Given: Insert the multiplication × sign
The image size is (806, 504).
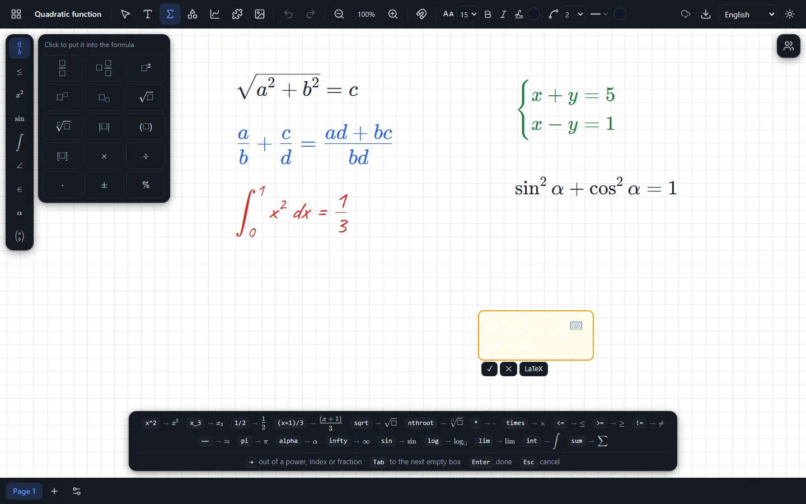Looking at the screenshot, I should click(x=104, y=156).
